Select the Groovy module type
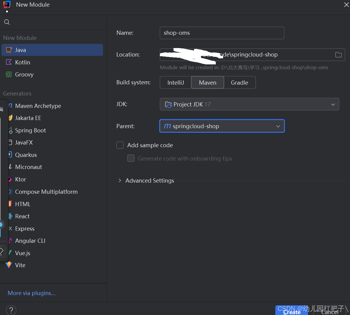Viewport: 350px width, 315px height. click(x=52, y=74)
